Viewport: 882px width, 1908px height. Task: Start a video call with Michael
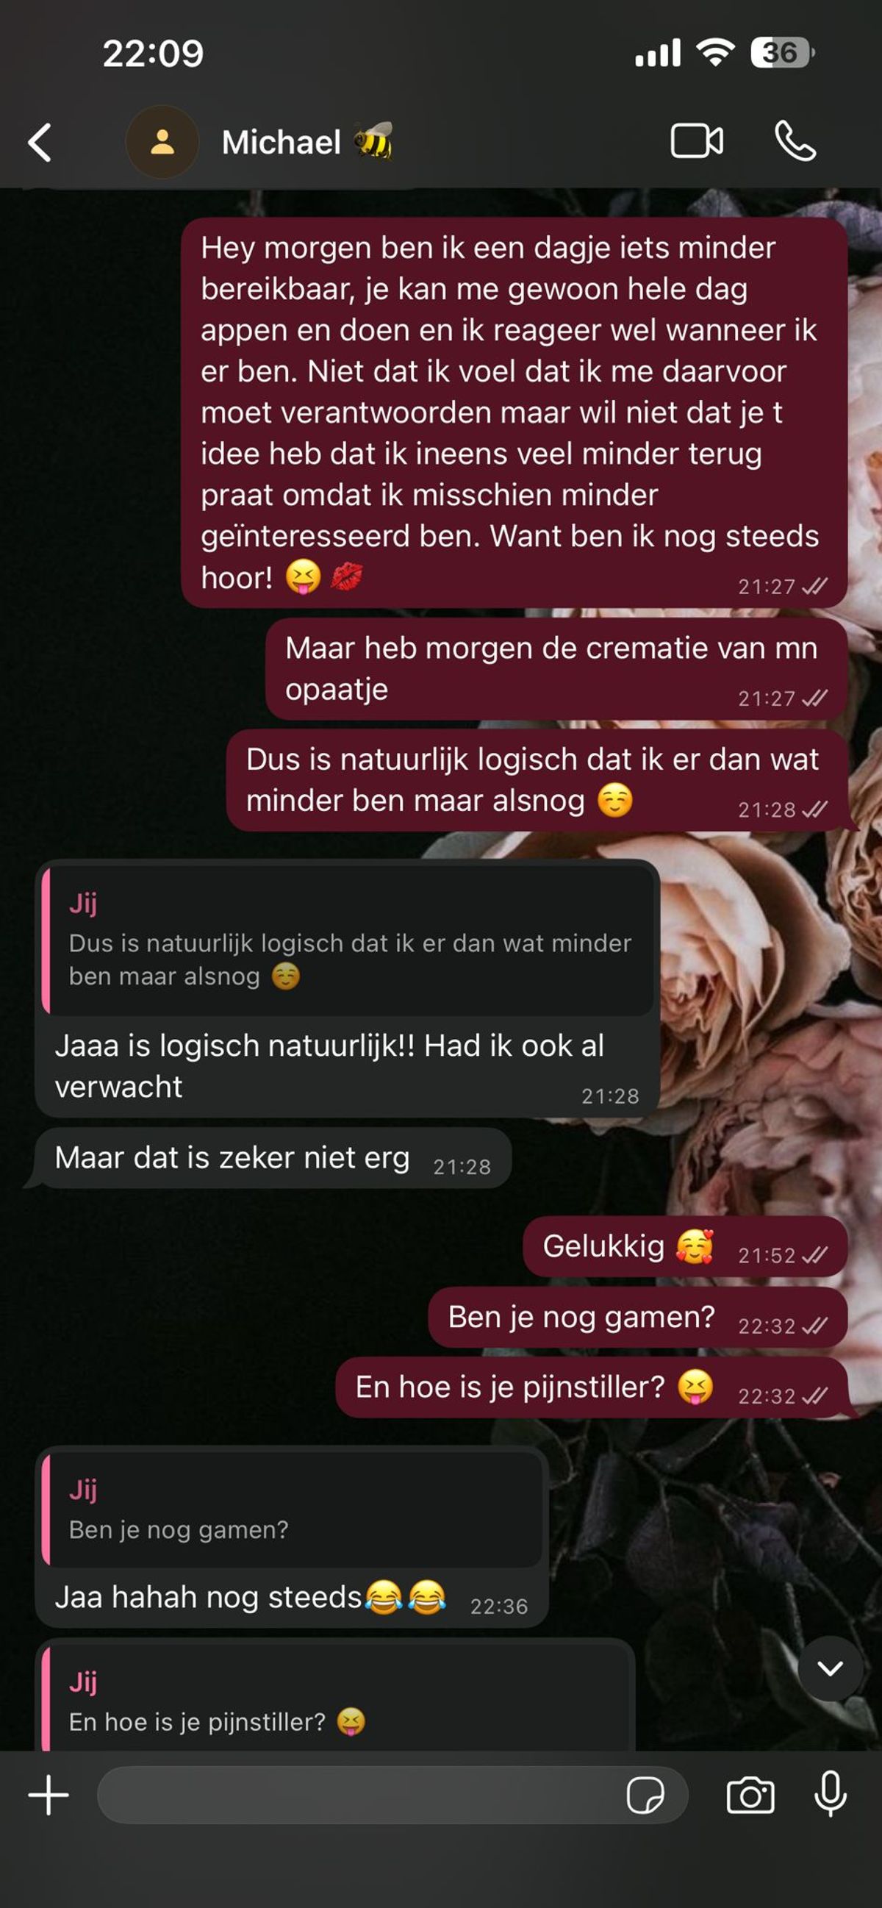[696, 140]
